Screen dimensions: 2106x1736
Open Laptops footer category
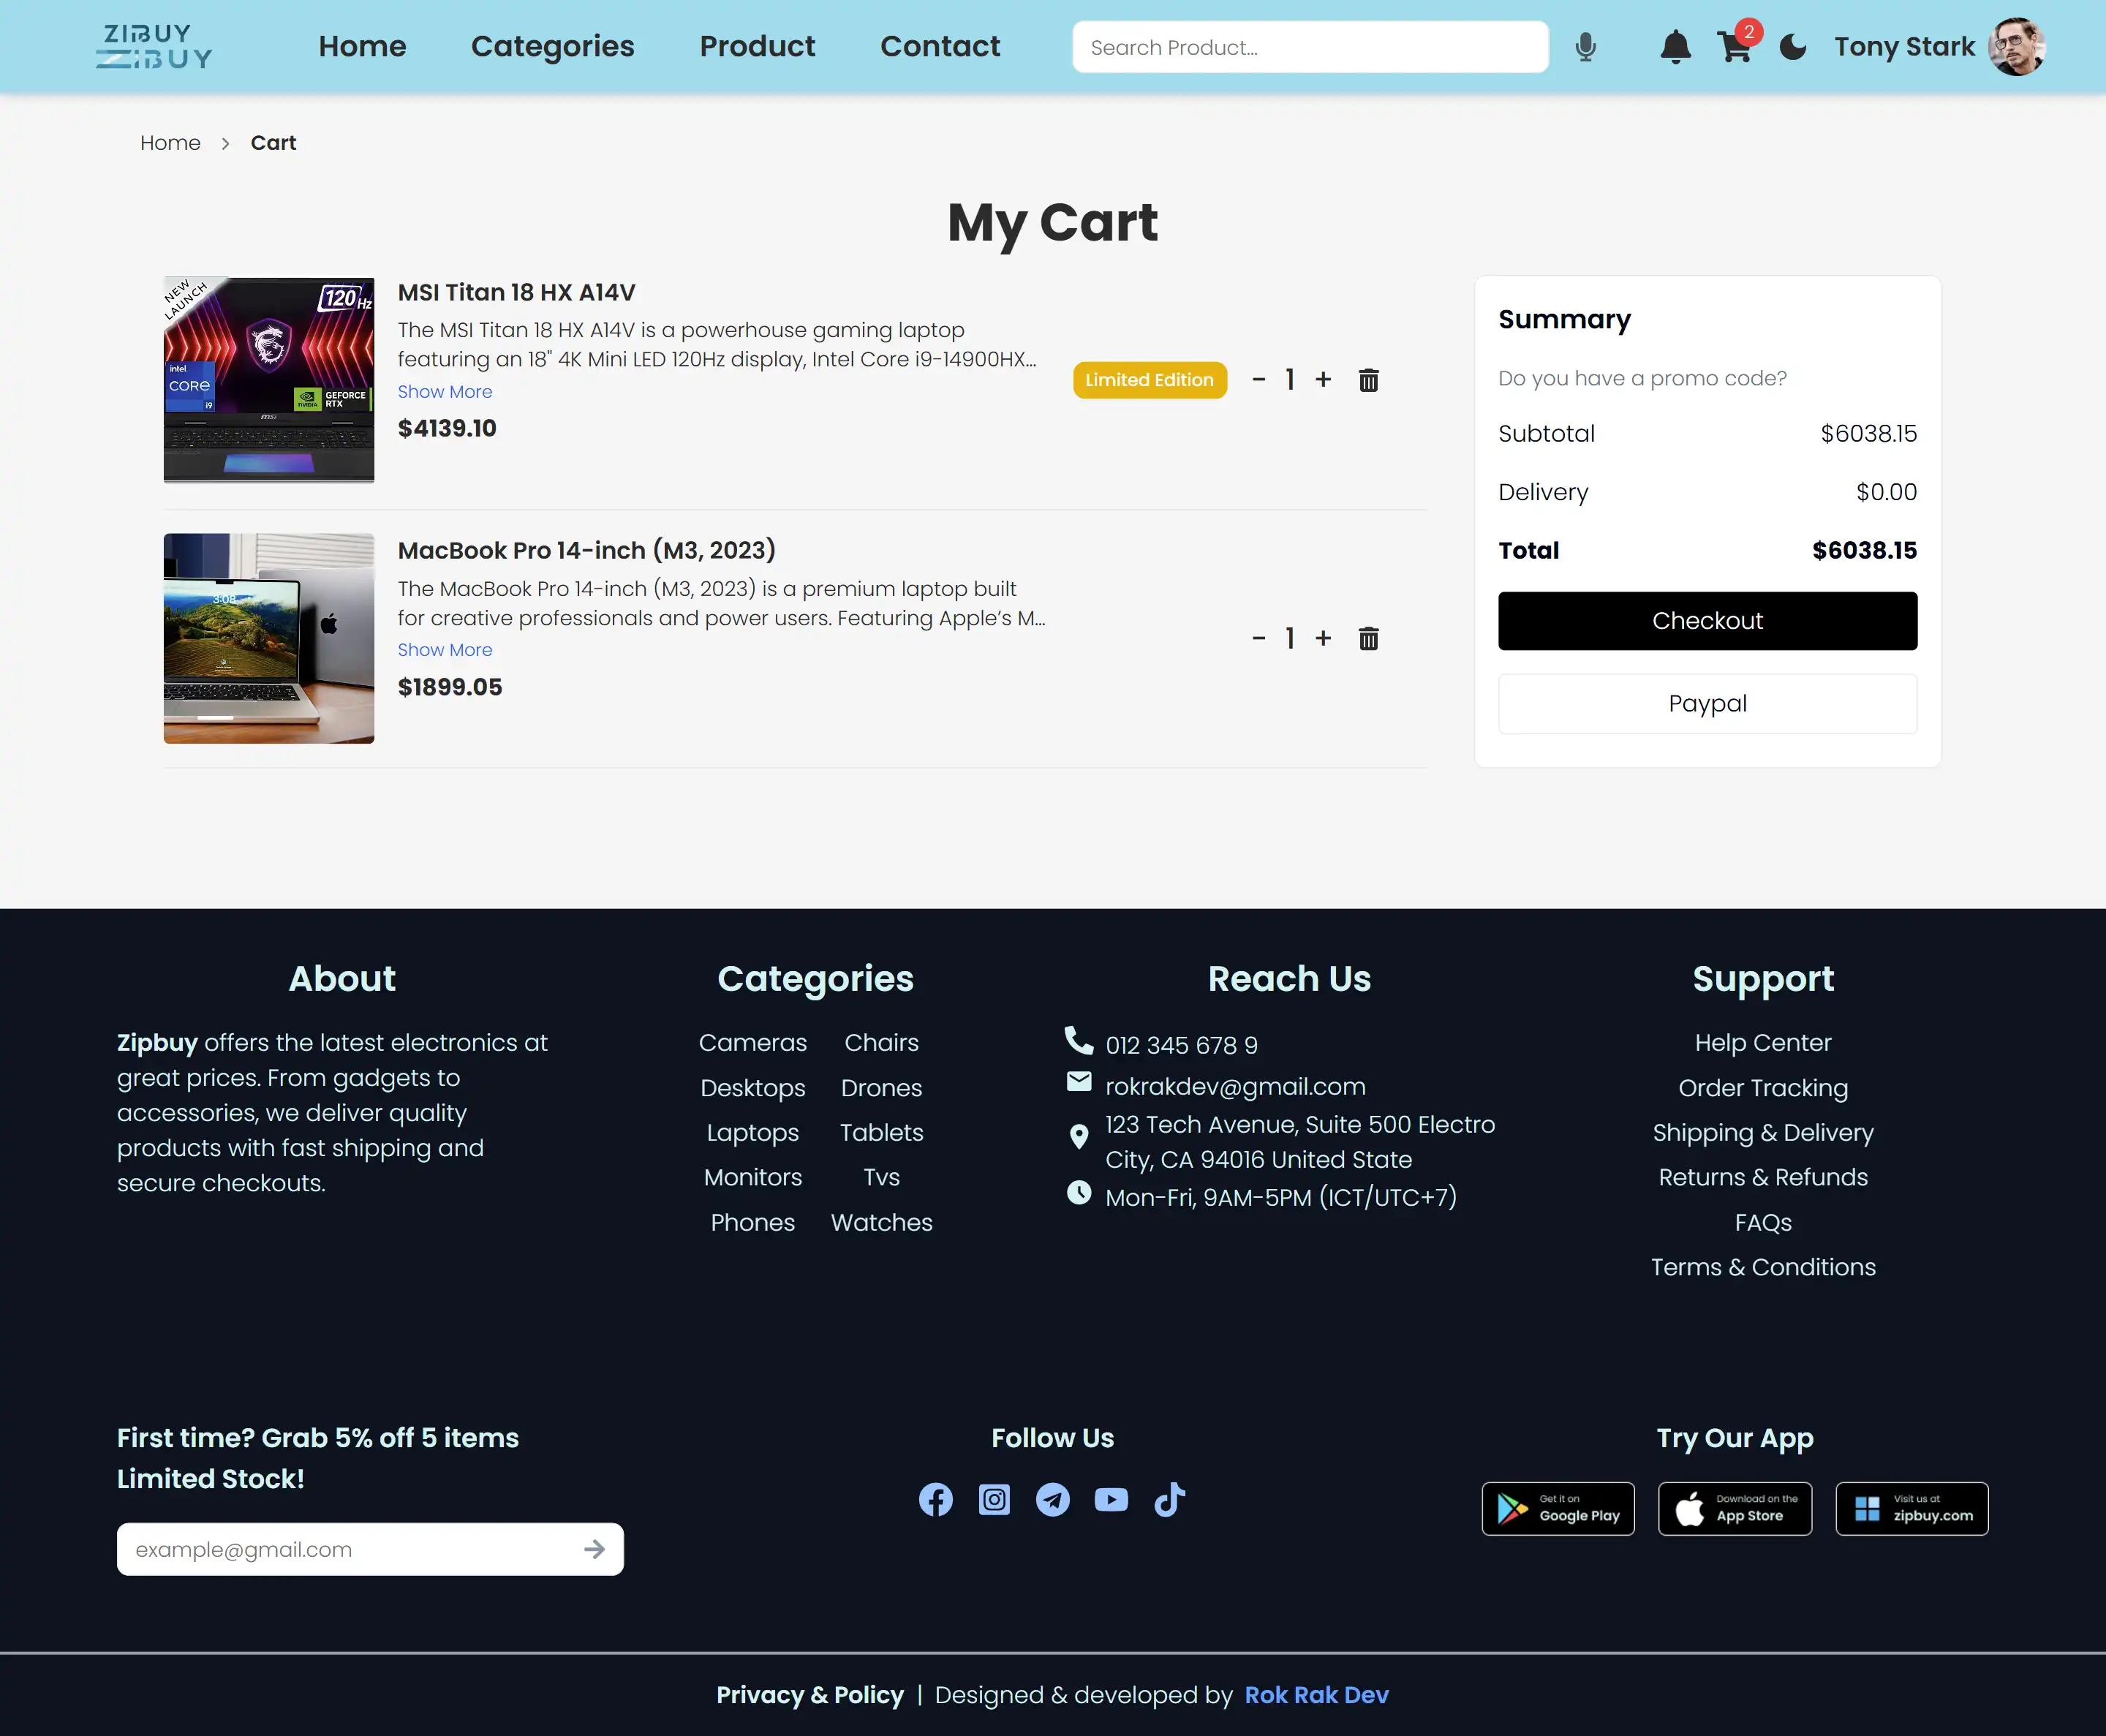pos(752,1132)
